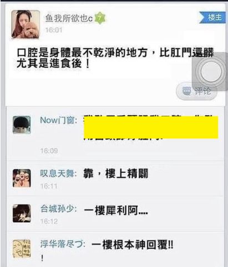Tap Now门窗 avatar with black hat
Viewport: 228px width, 267px height.
click(22, 125)
